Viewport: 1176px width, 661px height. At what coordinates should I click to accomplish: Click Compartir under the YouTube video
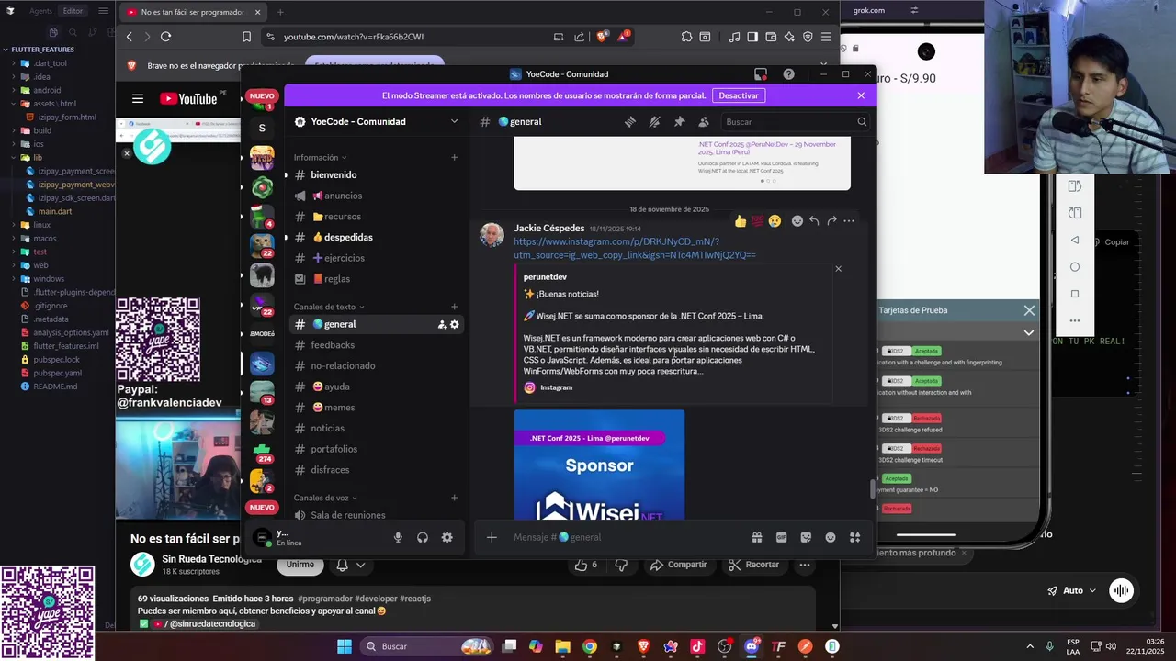pos(679,565)
